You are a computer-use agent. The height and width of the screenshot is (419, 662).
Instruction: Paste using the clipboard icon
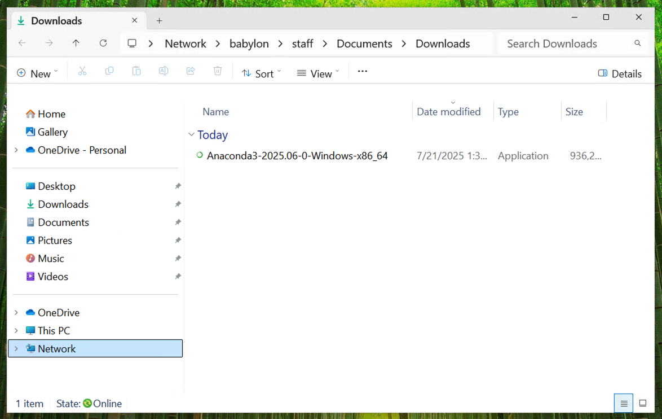pos(136,71)
